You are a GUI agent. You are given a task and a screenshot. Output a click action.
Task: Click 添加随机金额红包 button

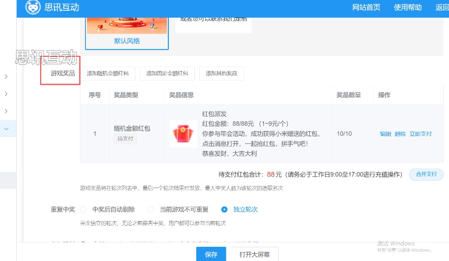(x=108, y=73)
